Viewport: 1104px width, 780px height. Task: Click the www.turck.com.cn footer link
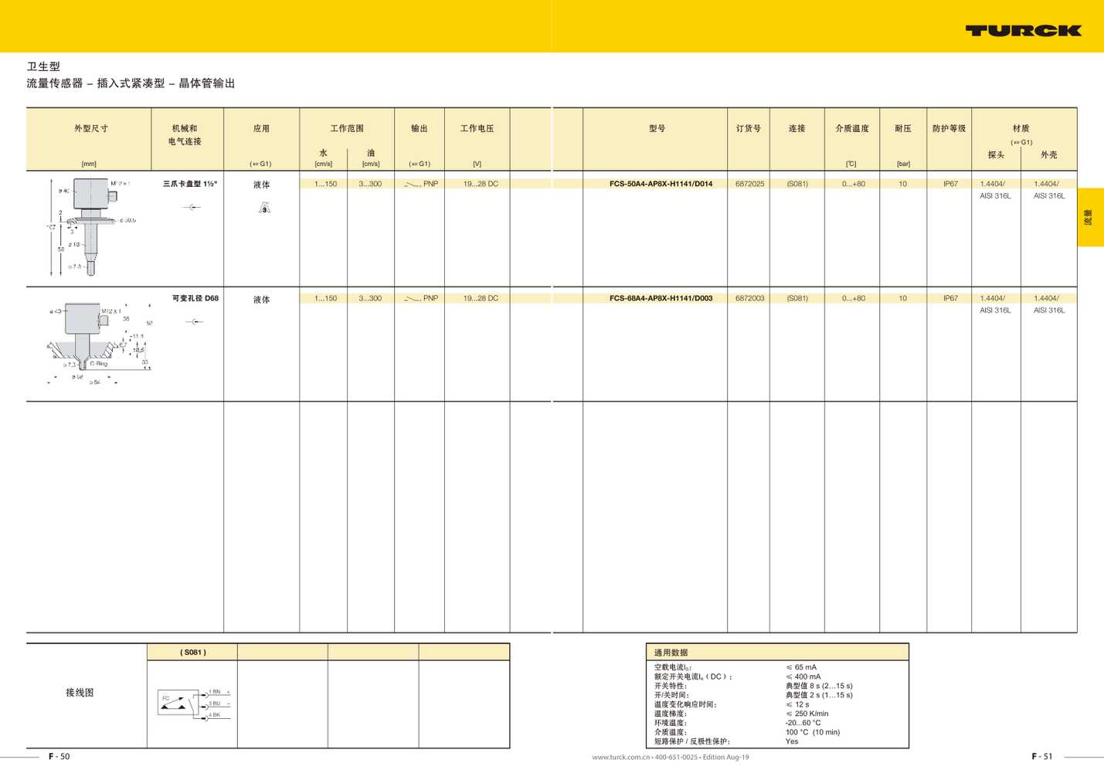[x=620, y=757]
